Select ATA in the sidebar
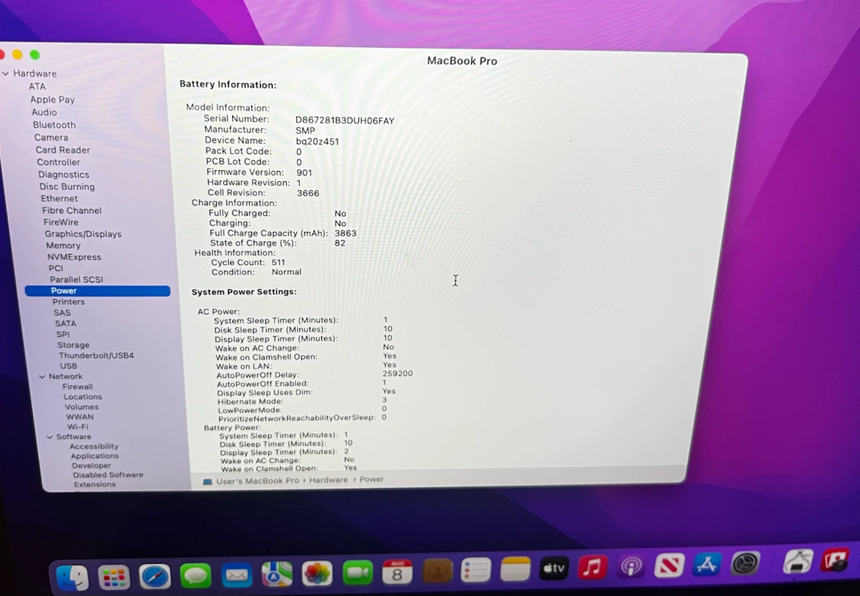The width and height of the screenshot is (860, 596). [x=37, y=87]
